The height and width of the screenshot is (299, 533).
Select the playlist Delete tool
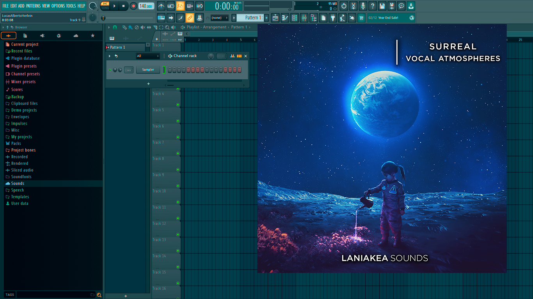tap(137, 27)
